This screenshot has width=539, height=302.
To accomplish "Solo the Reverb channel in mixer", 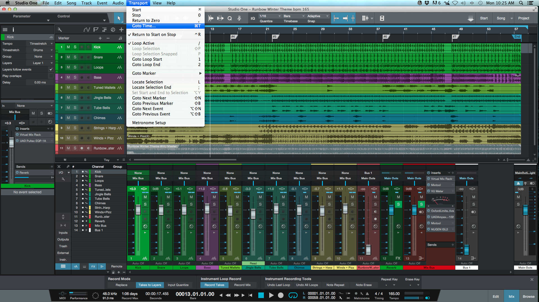I will (x=398, y=204).
